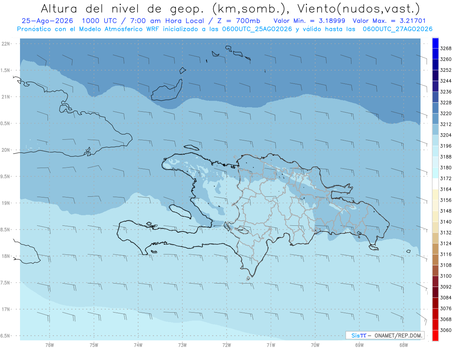The height and width of the screenshot is (350, 453).
Task: Click the '3060' color scale value
Action: 445,330
